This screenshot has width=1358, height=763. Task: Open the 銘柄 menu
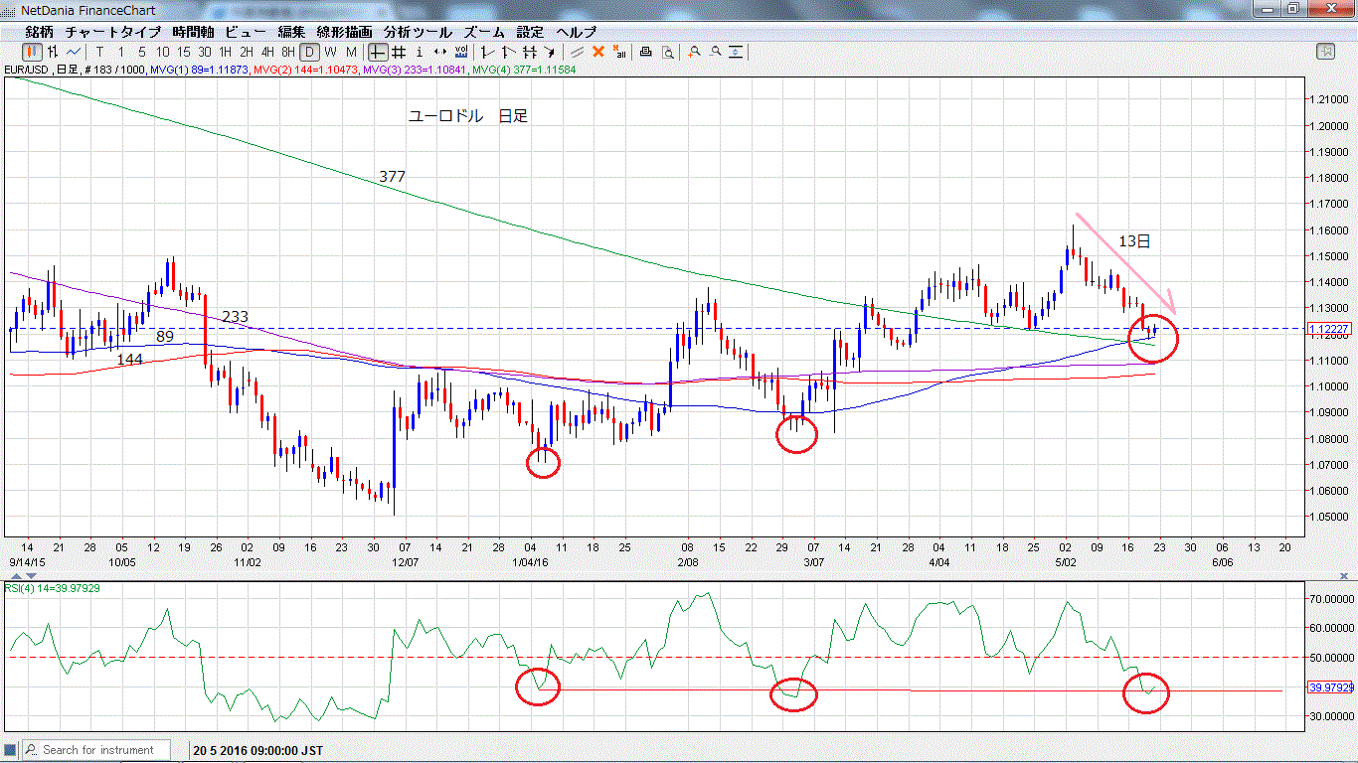click(x=41, y=32)
